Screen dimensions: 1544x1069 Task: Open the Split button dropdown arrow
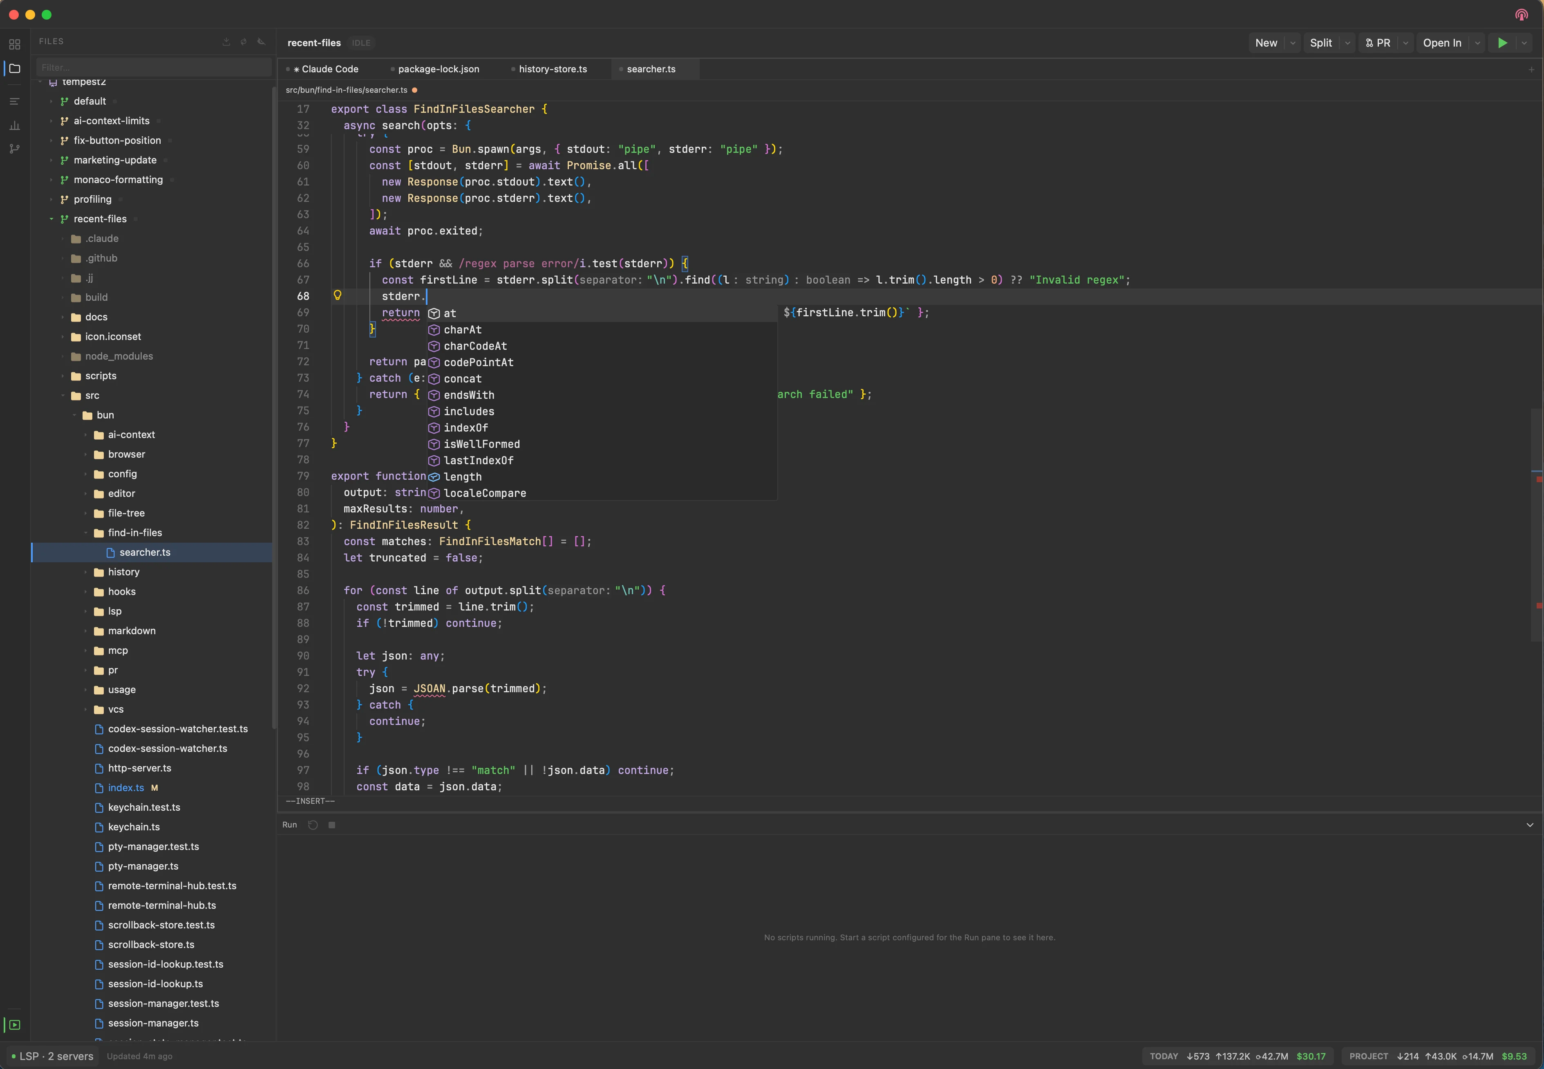[x=1348, y=43]
